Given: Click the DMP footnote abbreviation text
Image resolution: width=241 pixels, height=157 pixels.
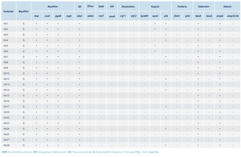Looking at the screenshot, I should [x=5, y=152].
